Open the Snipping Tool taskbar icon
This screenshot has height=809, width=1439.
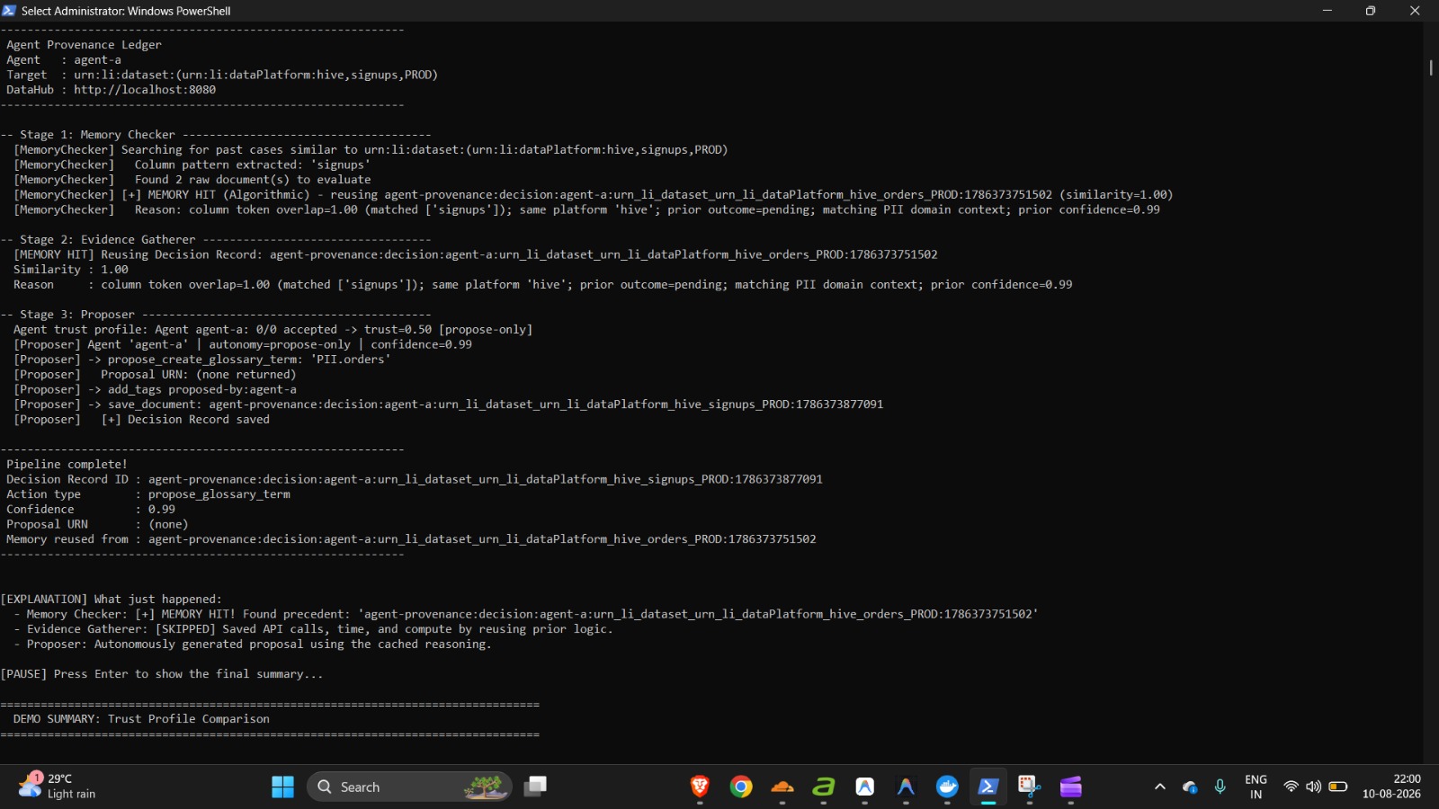click(x=1030, y=787)
